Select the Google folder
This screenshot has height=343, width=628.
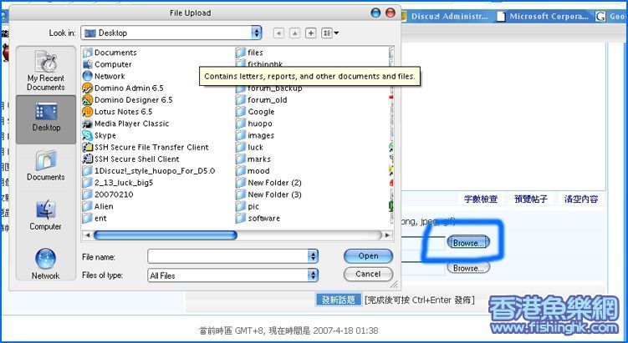(x=255, y=112)
